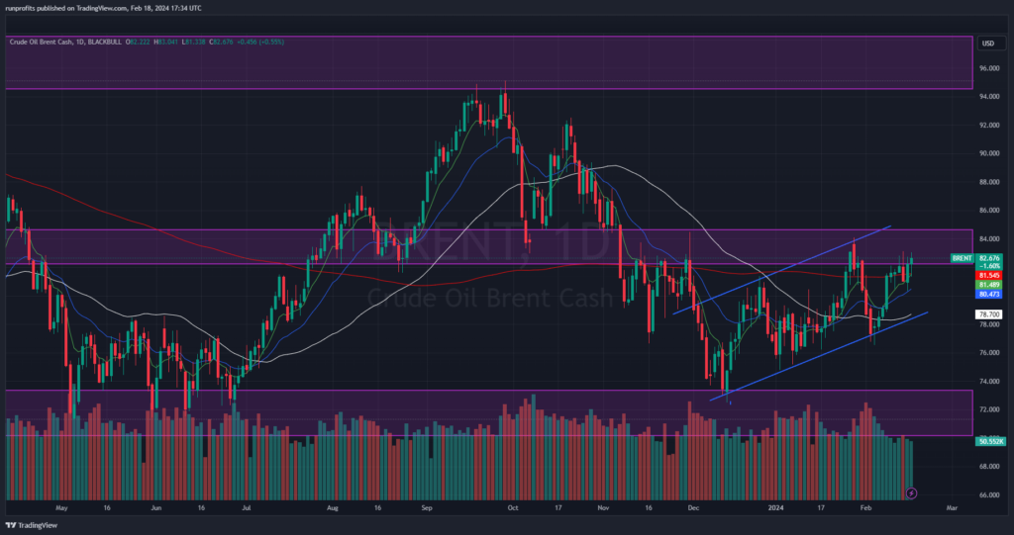Click the red 81.545 moving average label
This screenshot has height=535, width=1014.
coord(987,274)
